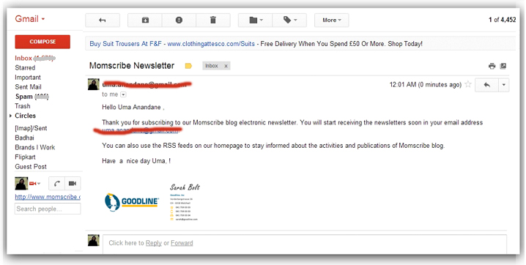
Task: Open the email in a new window icon
Action: pos(503,66)
